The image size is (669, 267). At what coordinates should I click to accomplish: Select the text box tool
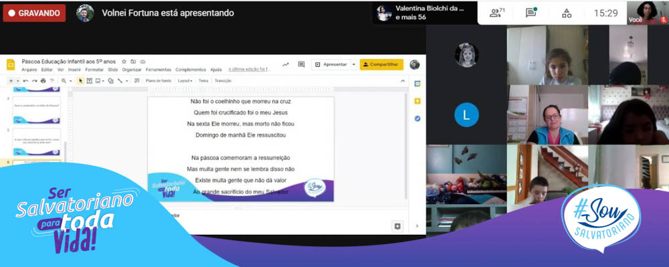point(90,80)
